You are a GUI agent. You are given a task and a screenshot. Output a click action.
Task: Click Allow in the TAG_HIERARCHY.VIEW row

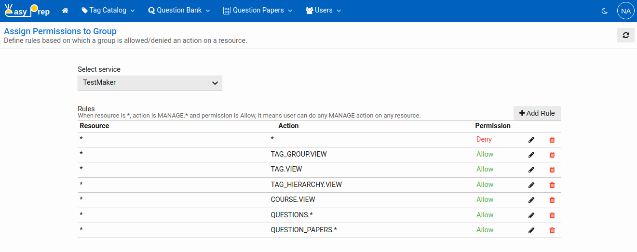485,185
